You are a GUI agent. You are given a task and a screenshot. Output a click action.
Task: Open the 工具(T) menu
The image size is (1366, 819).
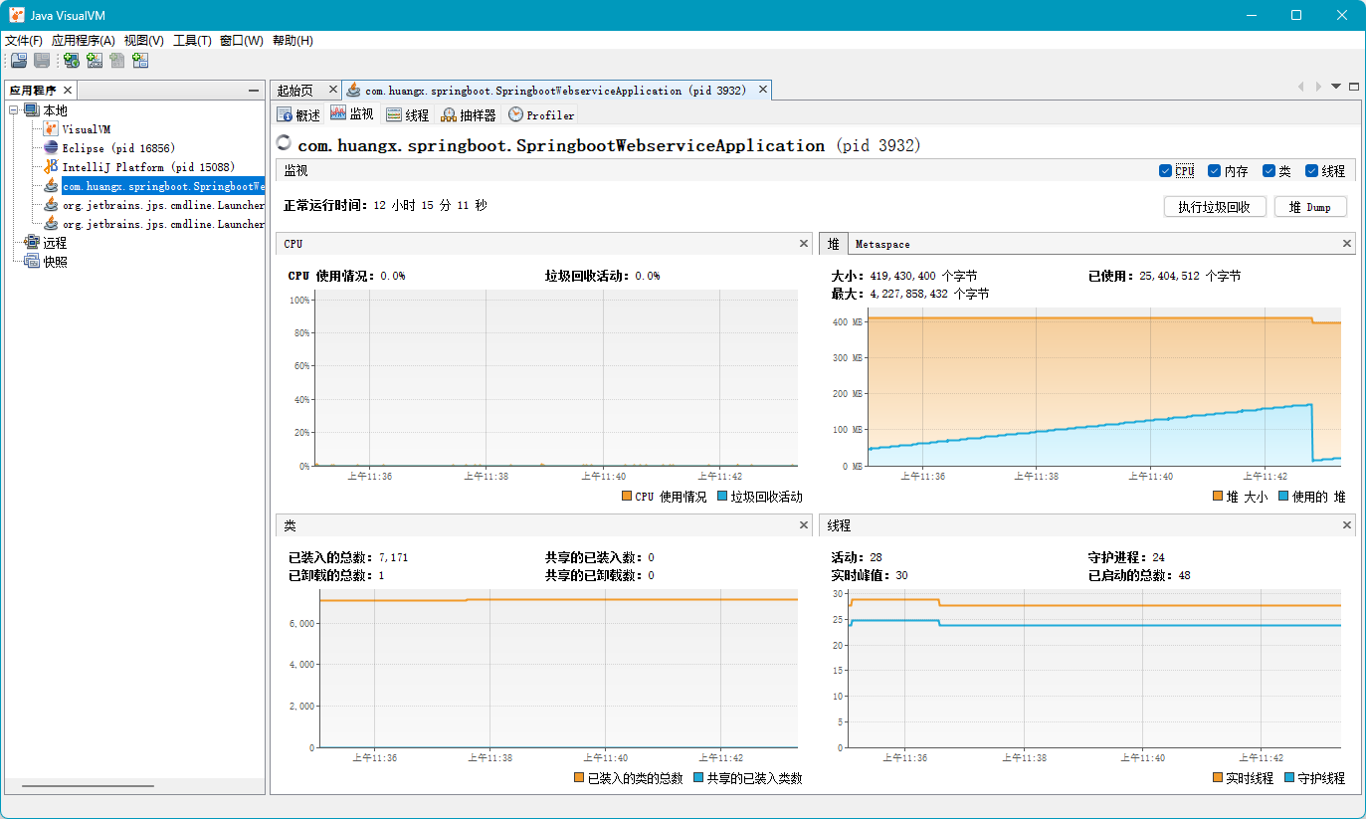coord(192,41)
